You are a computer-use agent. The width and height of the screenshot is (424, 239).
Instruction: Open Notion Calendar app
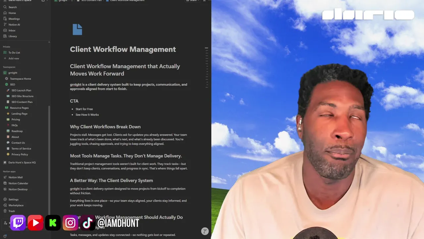pos(18,183)
